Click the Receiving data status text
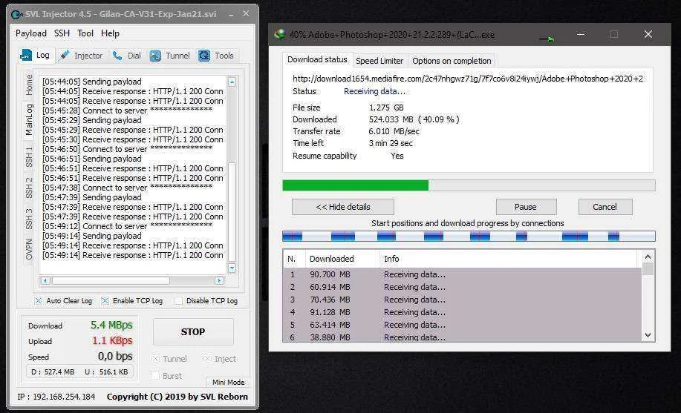681x413 pixels. [x=374, y=91]
